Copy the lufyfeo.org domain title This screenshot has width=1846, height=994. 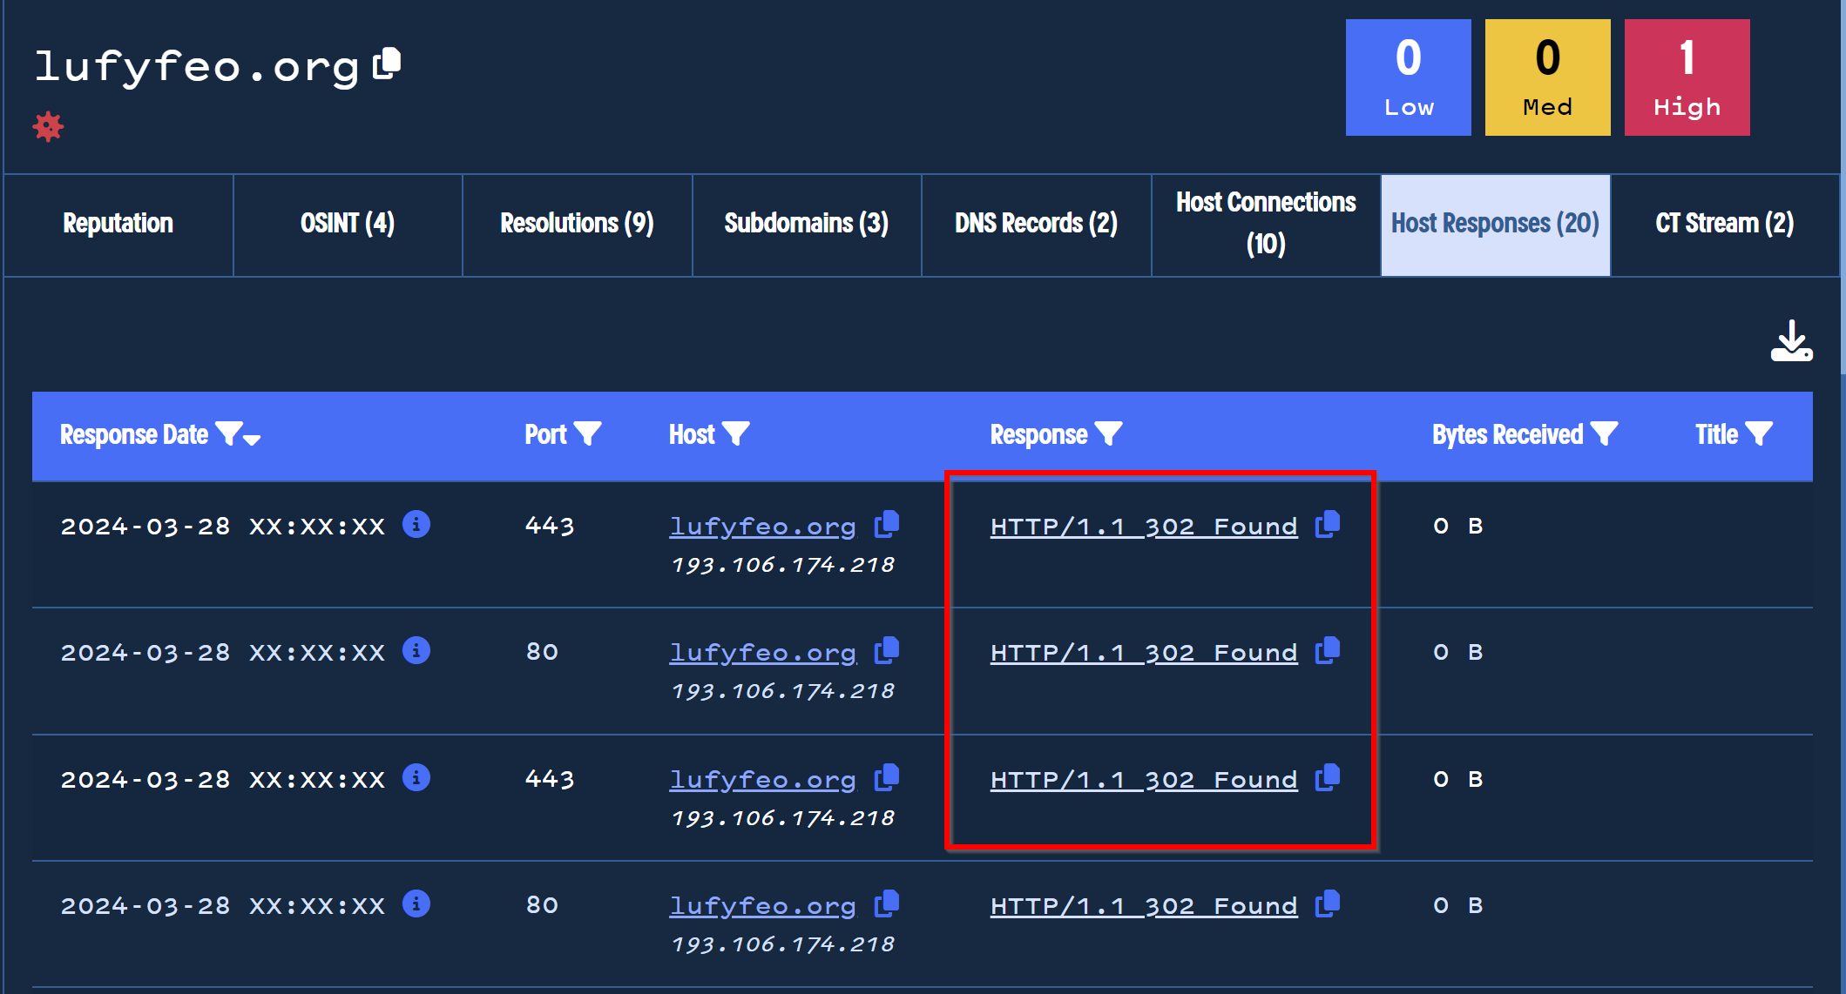click(x=387, y=64)
